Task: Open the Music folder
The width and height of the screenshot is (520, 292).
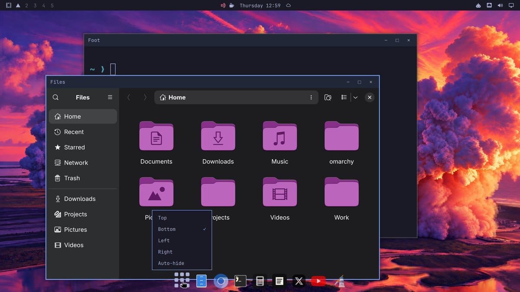Action: [x=280, y=136]
